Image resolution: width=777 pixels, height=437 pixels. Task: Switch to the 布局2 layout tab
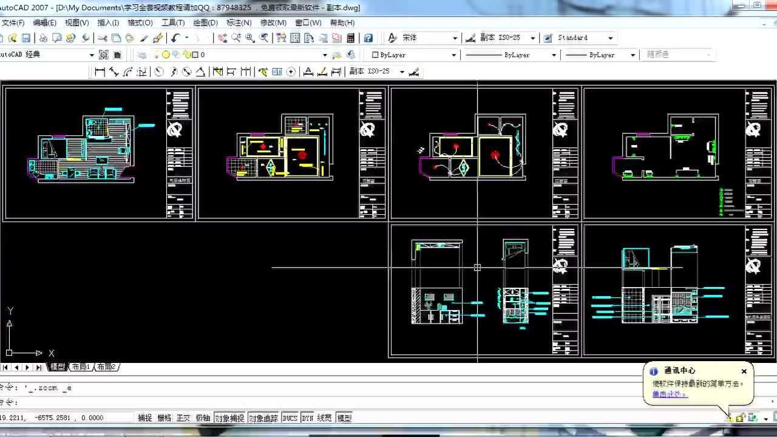(106, 367)
